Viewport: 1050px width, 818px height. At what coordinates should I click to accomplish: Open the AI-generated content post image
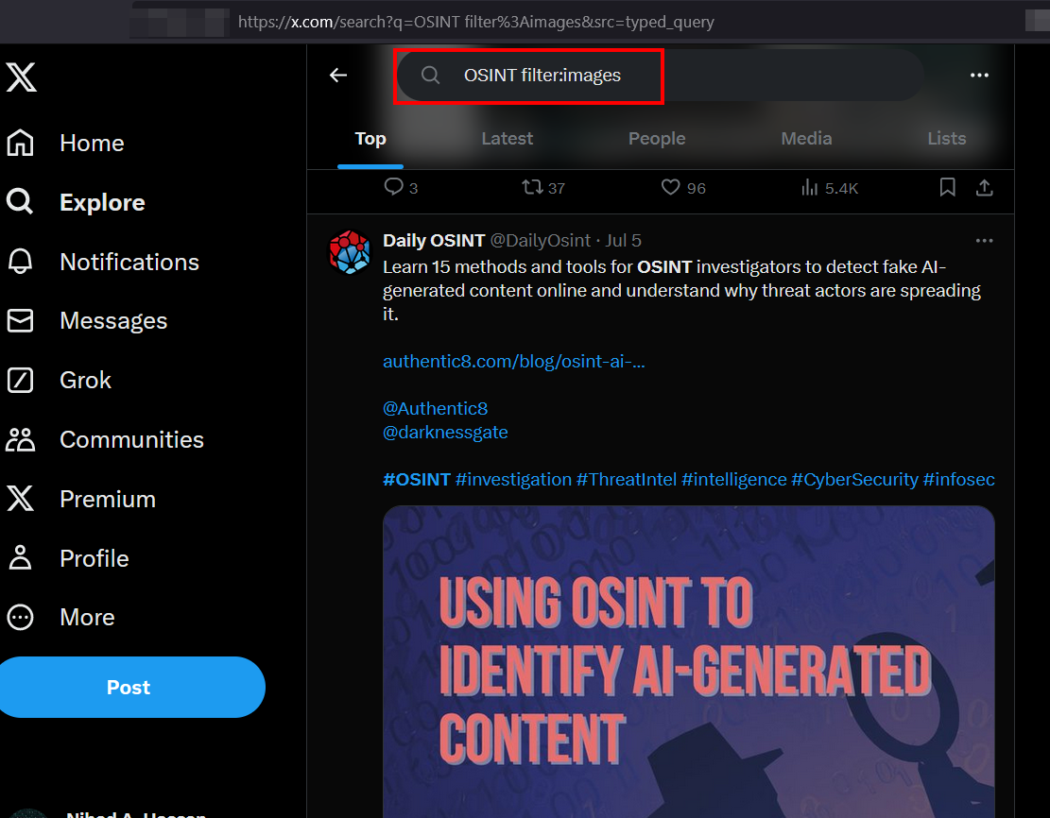coord(688,661)
